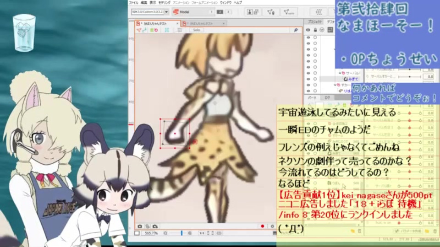The height and width of the screenshot is (247, 440).
Task: Open the 表示 menu
Action: (x=153, y=3)
